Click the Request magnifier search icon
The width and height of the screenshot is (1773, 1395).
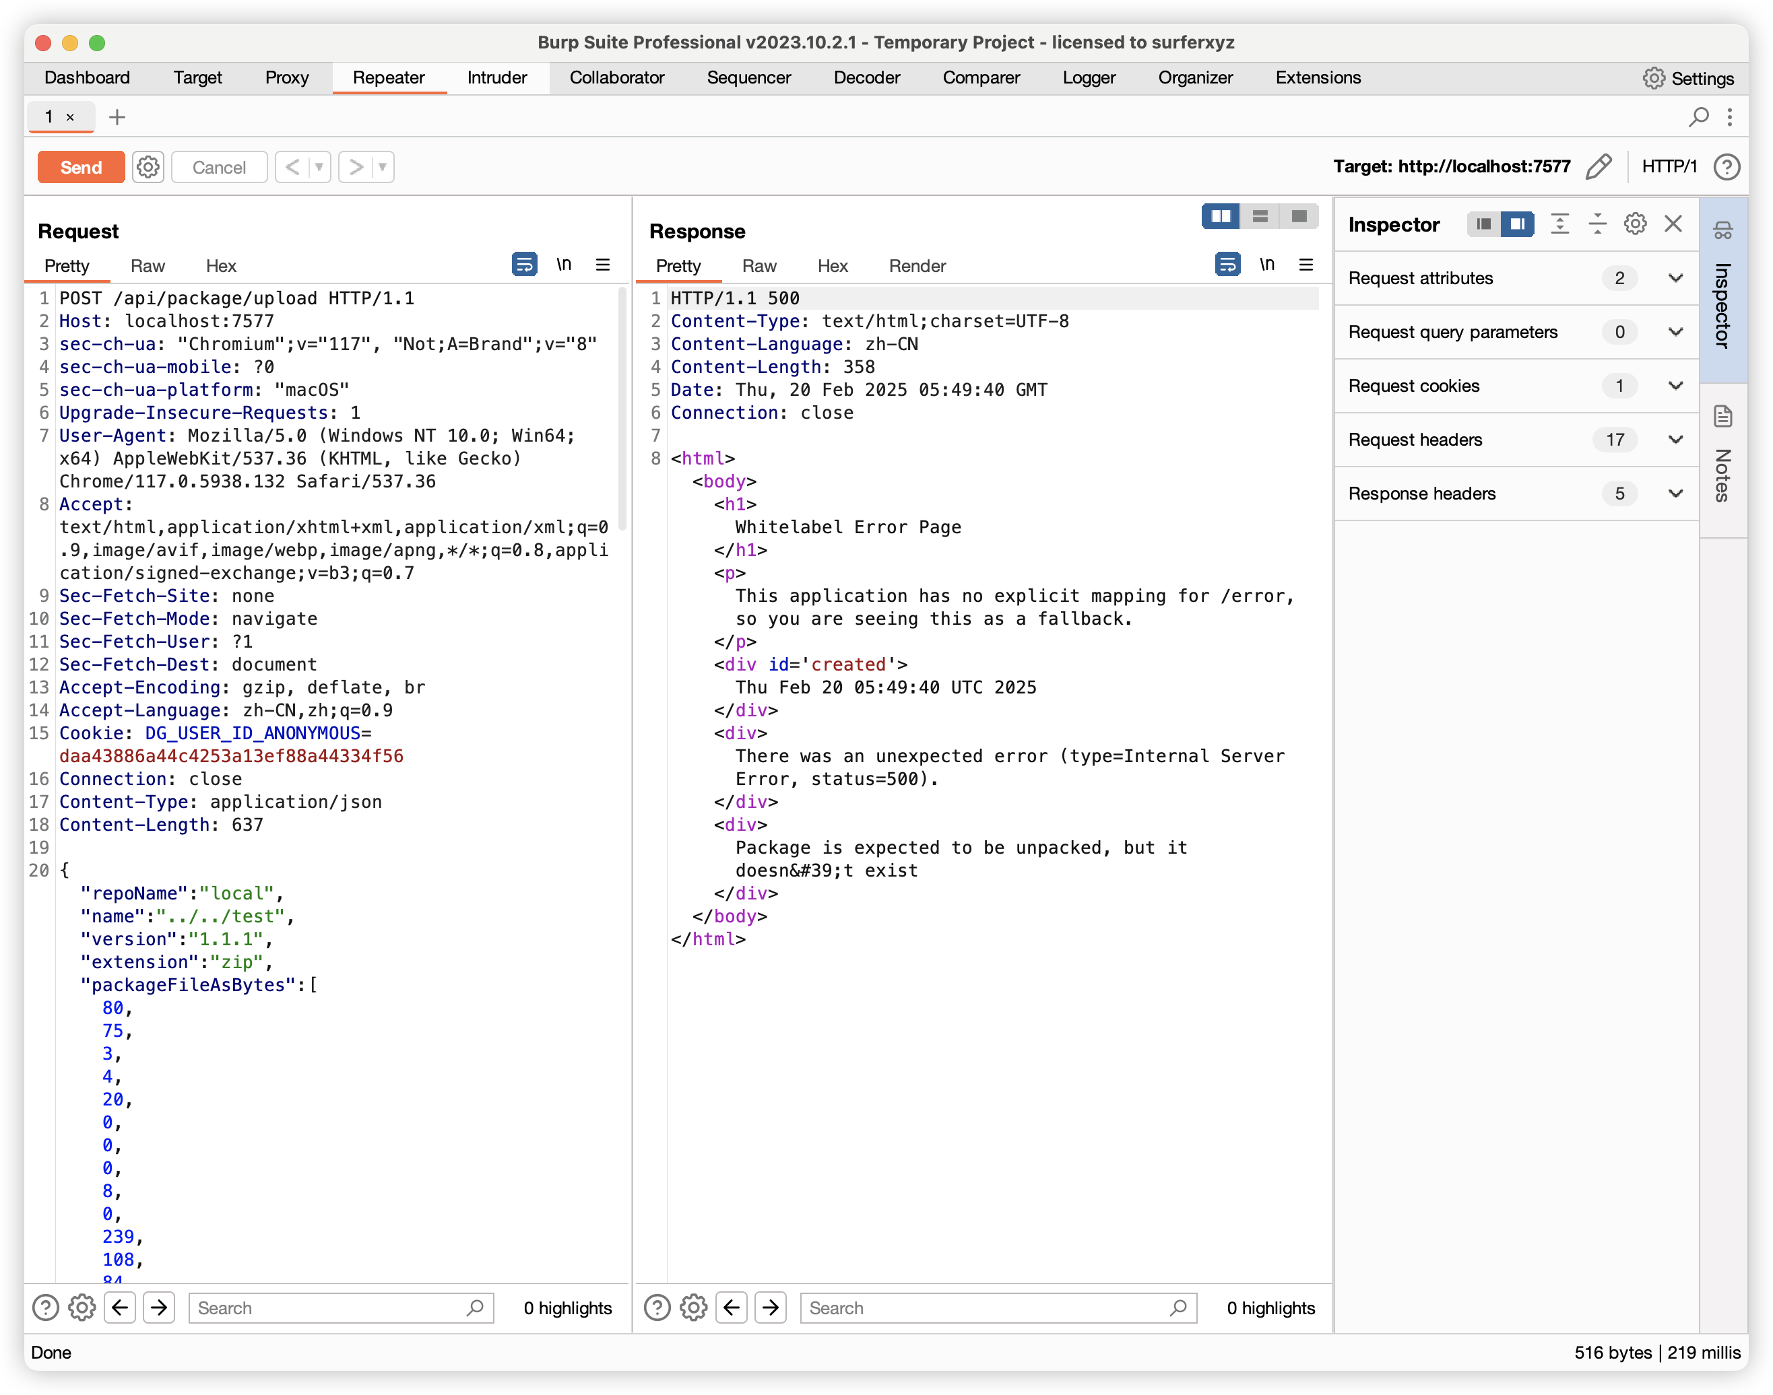475,1307
